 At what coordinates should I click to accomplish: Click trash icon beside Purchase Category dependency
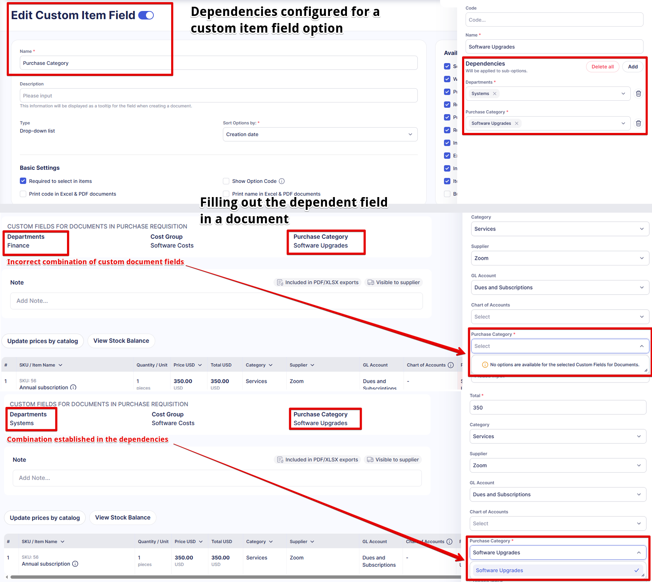(x=638, y=123)
